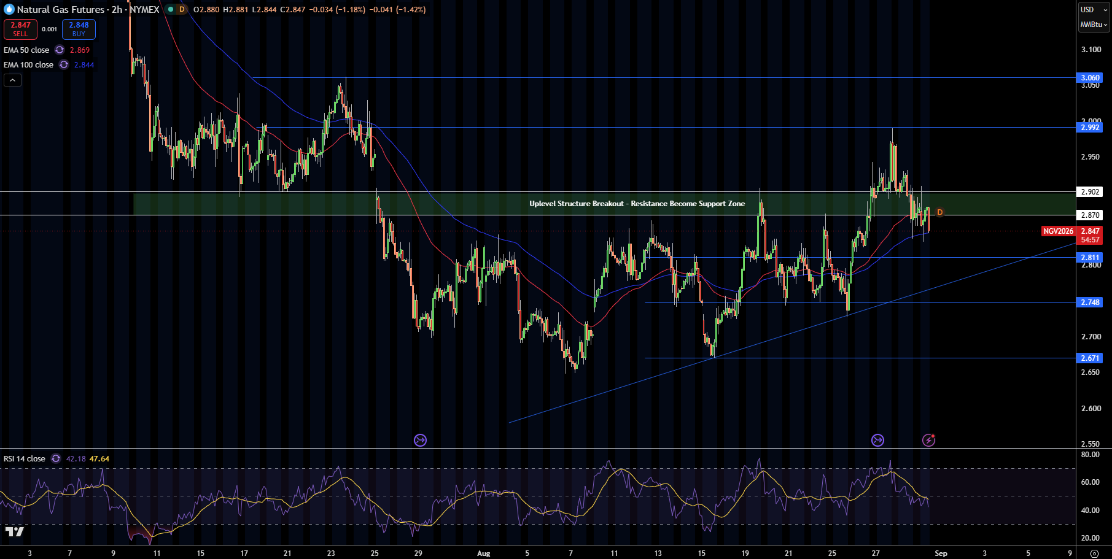The height and width of the screenshot is (559, 1112).
Task: Open the USD currency dropdown
Action: [x=1094, y=9]
